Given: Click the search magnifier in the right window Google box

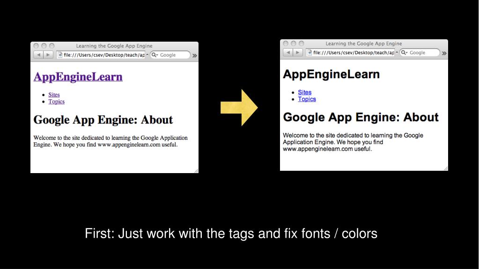Looking at the screenshot, I should 404,52.
